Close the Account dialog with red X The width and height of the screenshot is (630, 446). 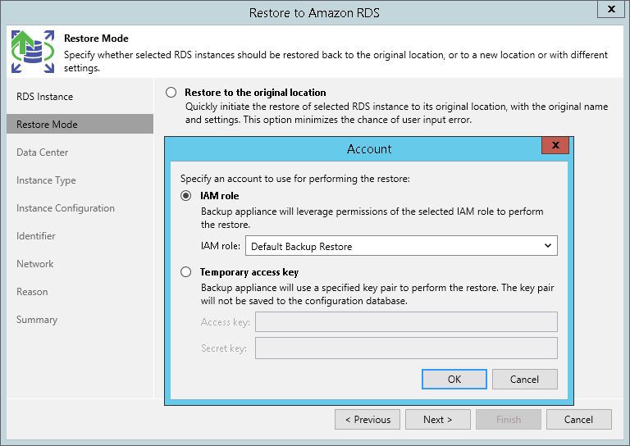pos(555,145)
